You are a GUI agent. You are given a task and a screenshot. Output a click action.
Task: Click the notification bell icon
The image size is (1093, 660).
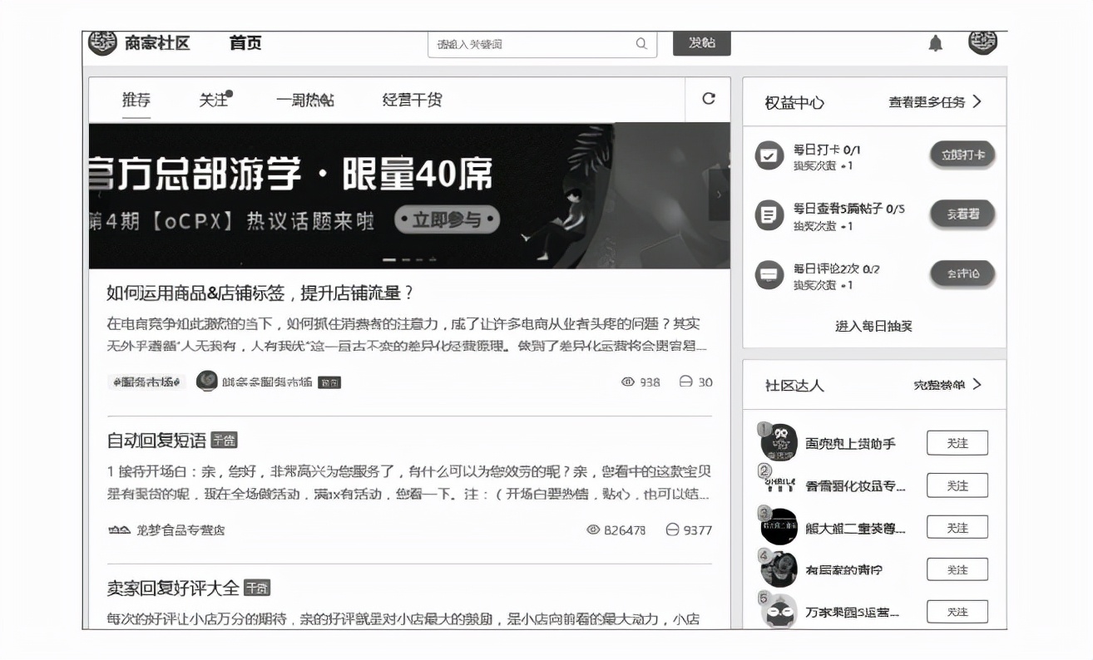coord(936,43)
